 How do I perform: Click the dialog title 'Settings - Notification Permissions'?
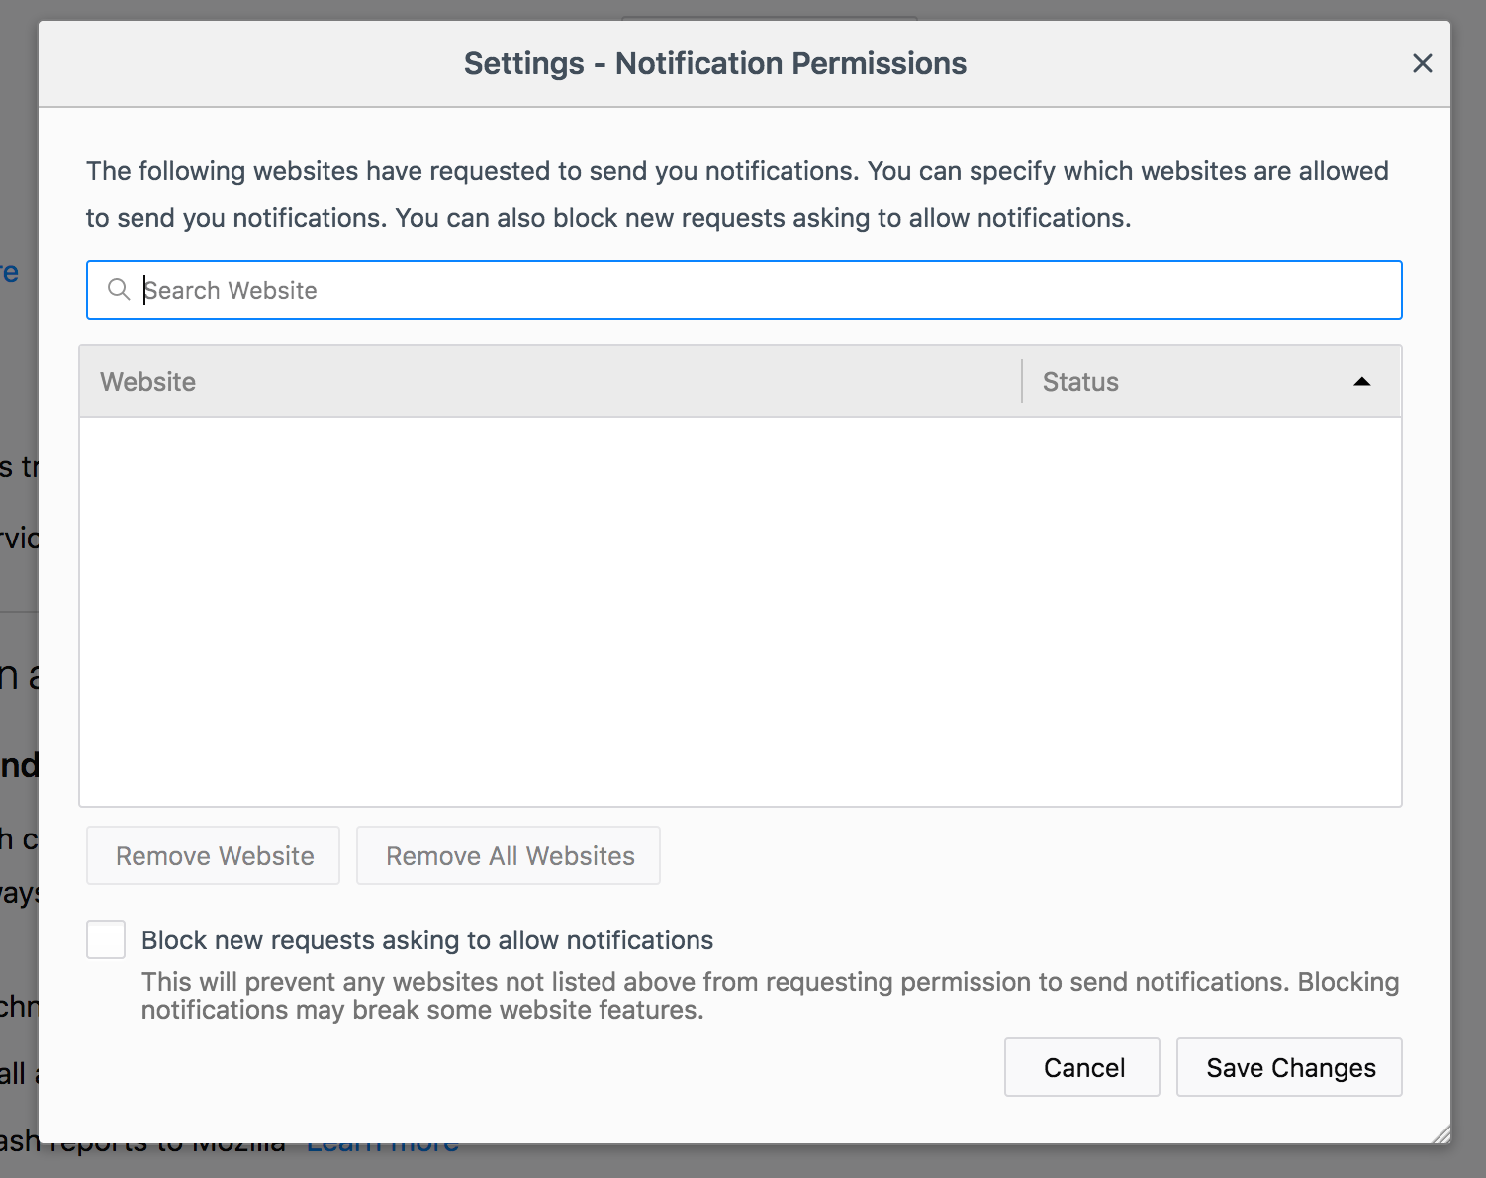715,63
